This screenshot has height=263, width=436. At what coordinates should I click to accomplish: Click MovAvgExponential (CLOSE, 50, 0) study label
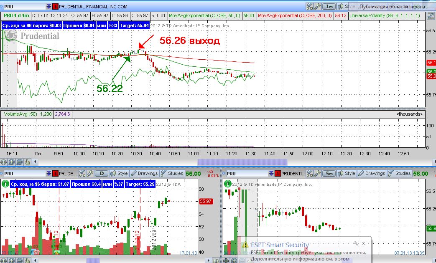204,15
